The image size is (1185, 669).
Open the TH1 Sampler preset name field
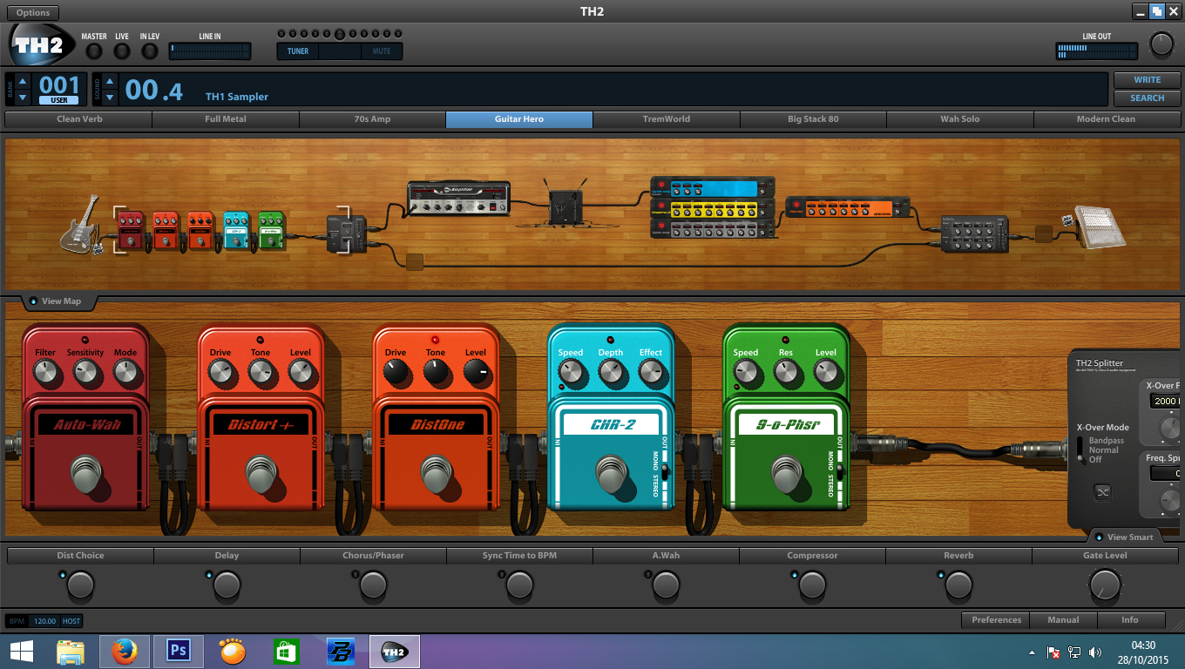(237, 97)
